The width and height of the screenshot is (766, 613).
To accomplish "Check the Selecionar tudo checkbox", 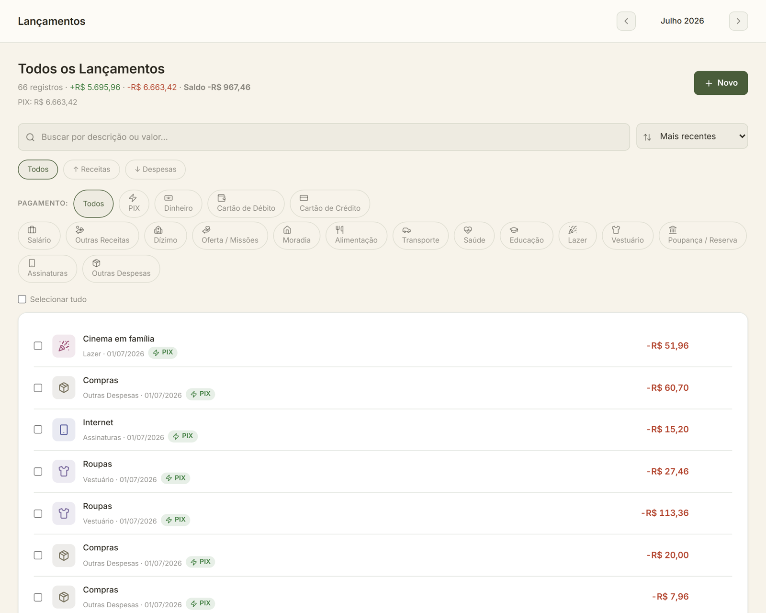I will [22, 299].
